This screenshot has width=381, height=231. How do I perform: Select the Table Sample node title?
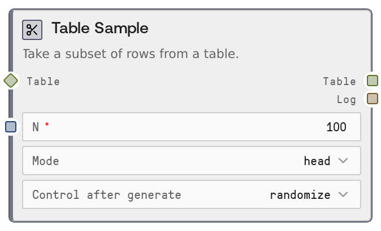pos(100,28)
